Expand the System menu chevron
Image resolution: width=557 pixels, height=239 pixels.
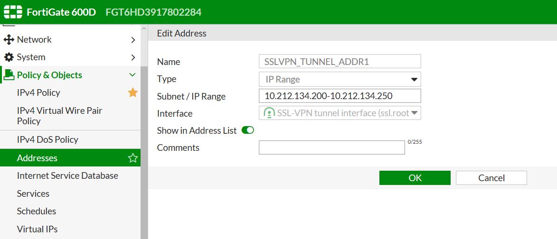point(133,57)
